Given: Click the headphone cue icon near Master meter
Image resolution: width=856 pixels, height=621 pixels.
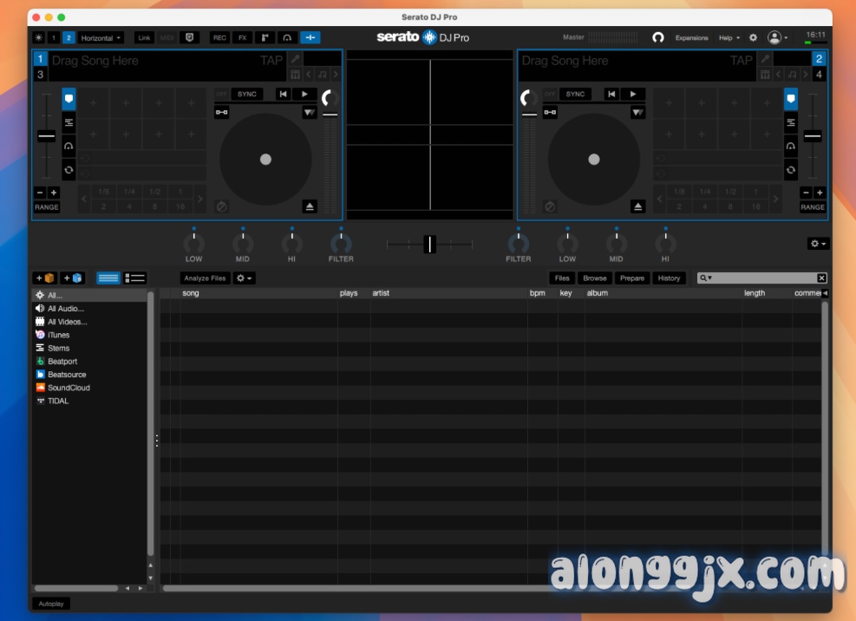Looking at the screenshot, I should [x=659, y=37].
